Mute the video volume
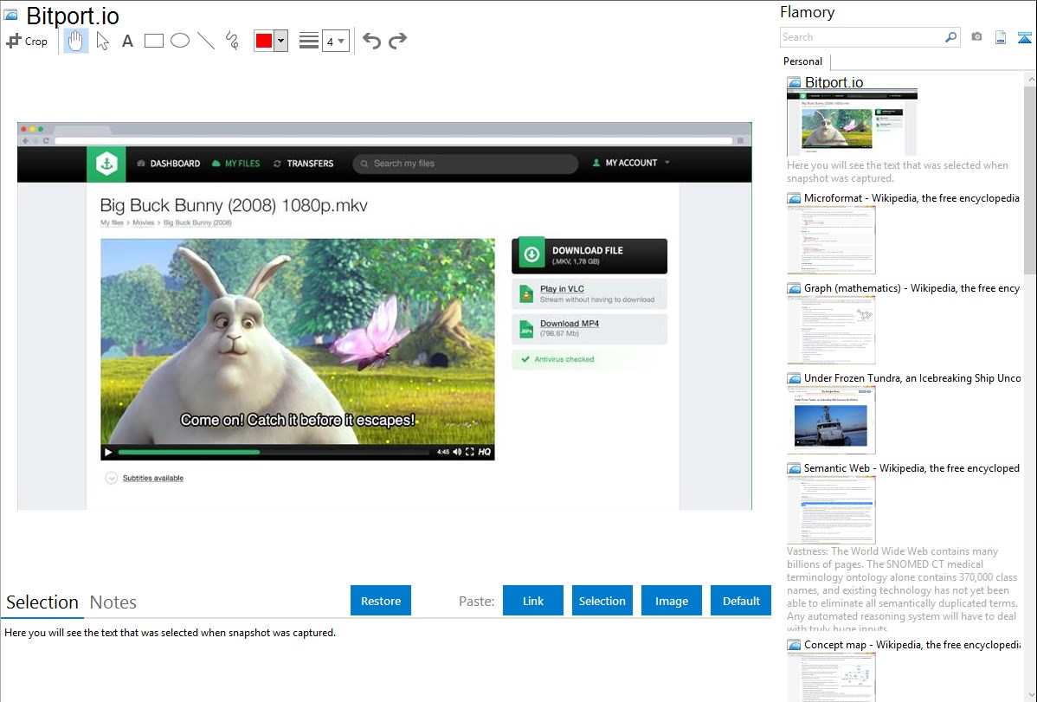Screen dimensions: 1037x702 click(x=457, y=452)
